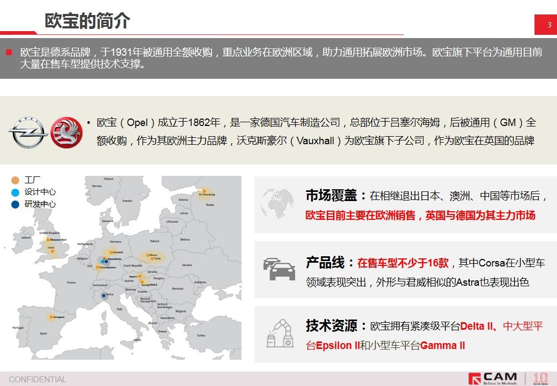Click the 技术资源 heading

tap(331, 325)
